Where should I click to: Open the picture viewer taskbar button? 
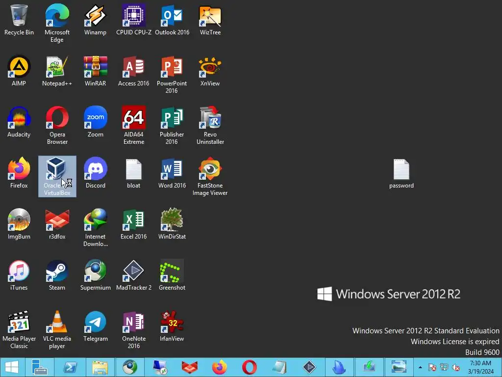[399, 367]
